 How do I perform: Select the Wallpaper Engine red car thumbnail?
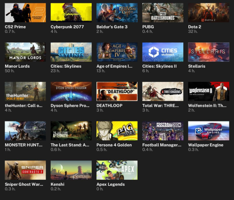tap(209, 131)
